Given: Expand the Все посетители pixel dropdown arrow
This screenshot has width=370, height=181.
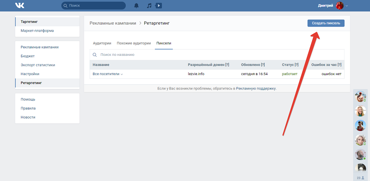Looking at the screenshot, I should (x=122, y=74).
